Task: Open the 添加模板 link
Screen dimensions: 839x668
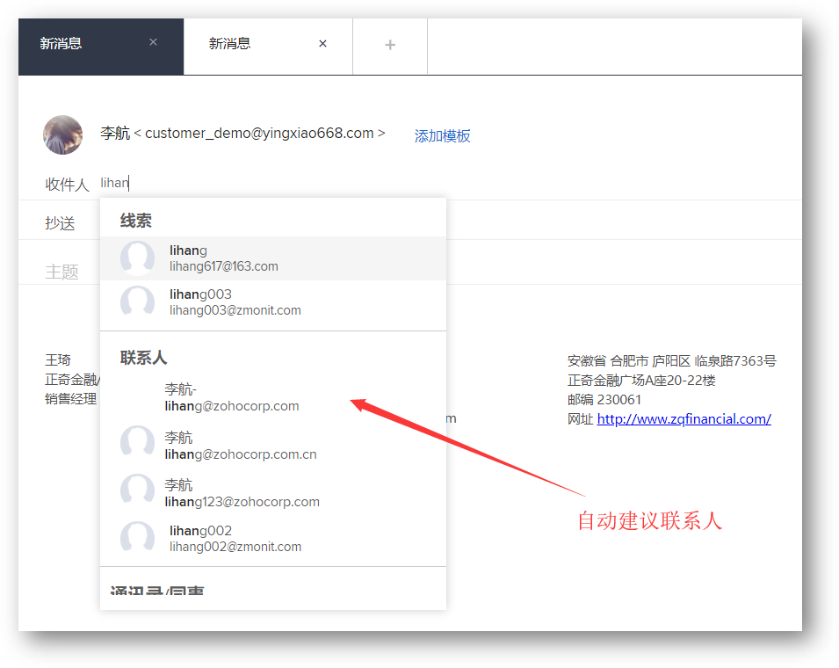Action: [442, 136]
